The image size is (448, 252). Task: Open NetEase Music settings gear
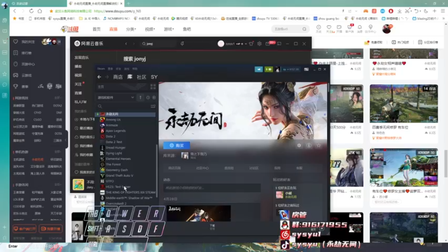point(259,44)
